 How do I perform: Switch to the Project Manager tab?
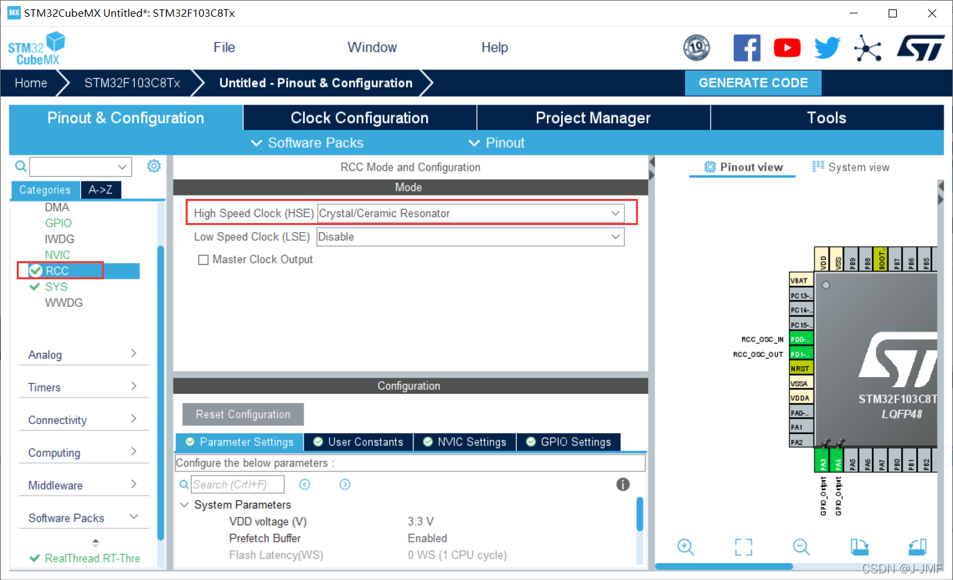click(x=593, y=118)
